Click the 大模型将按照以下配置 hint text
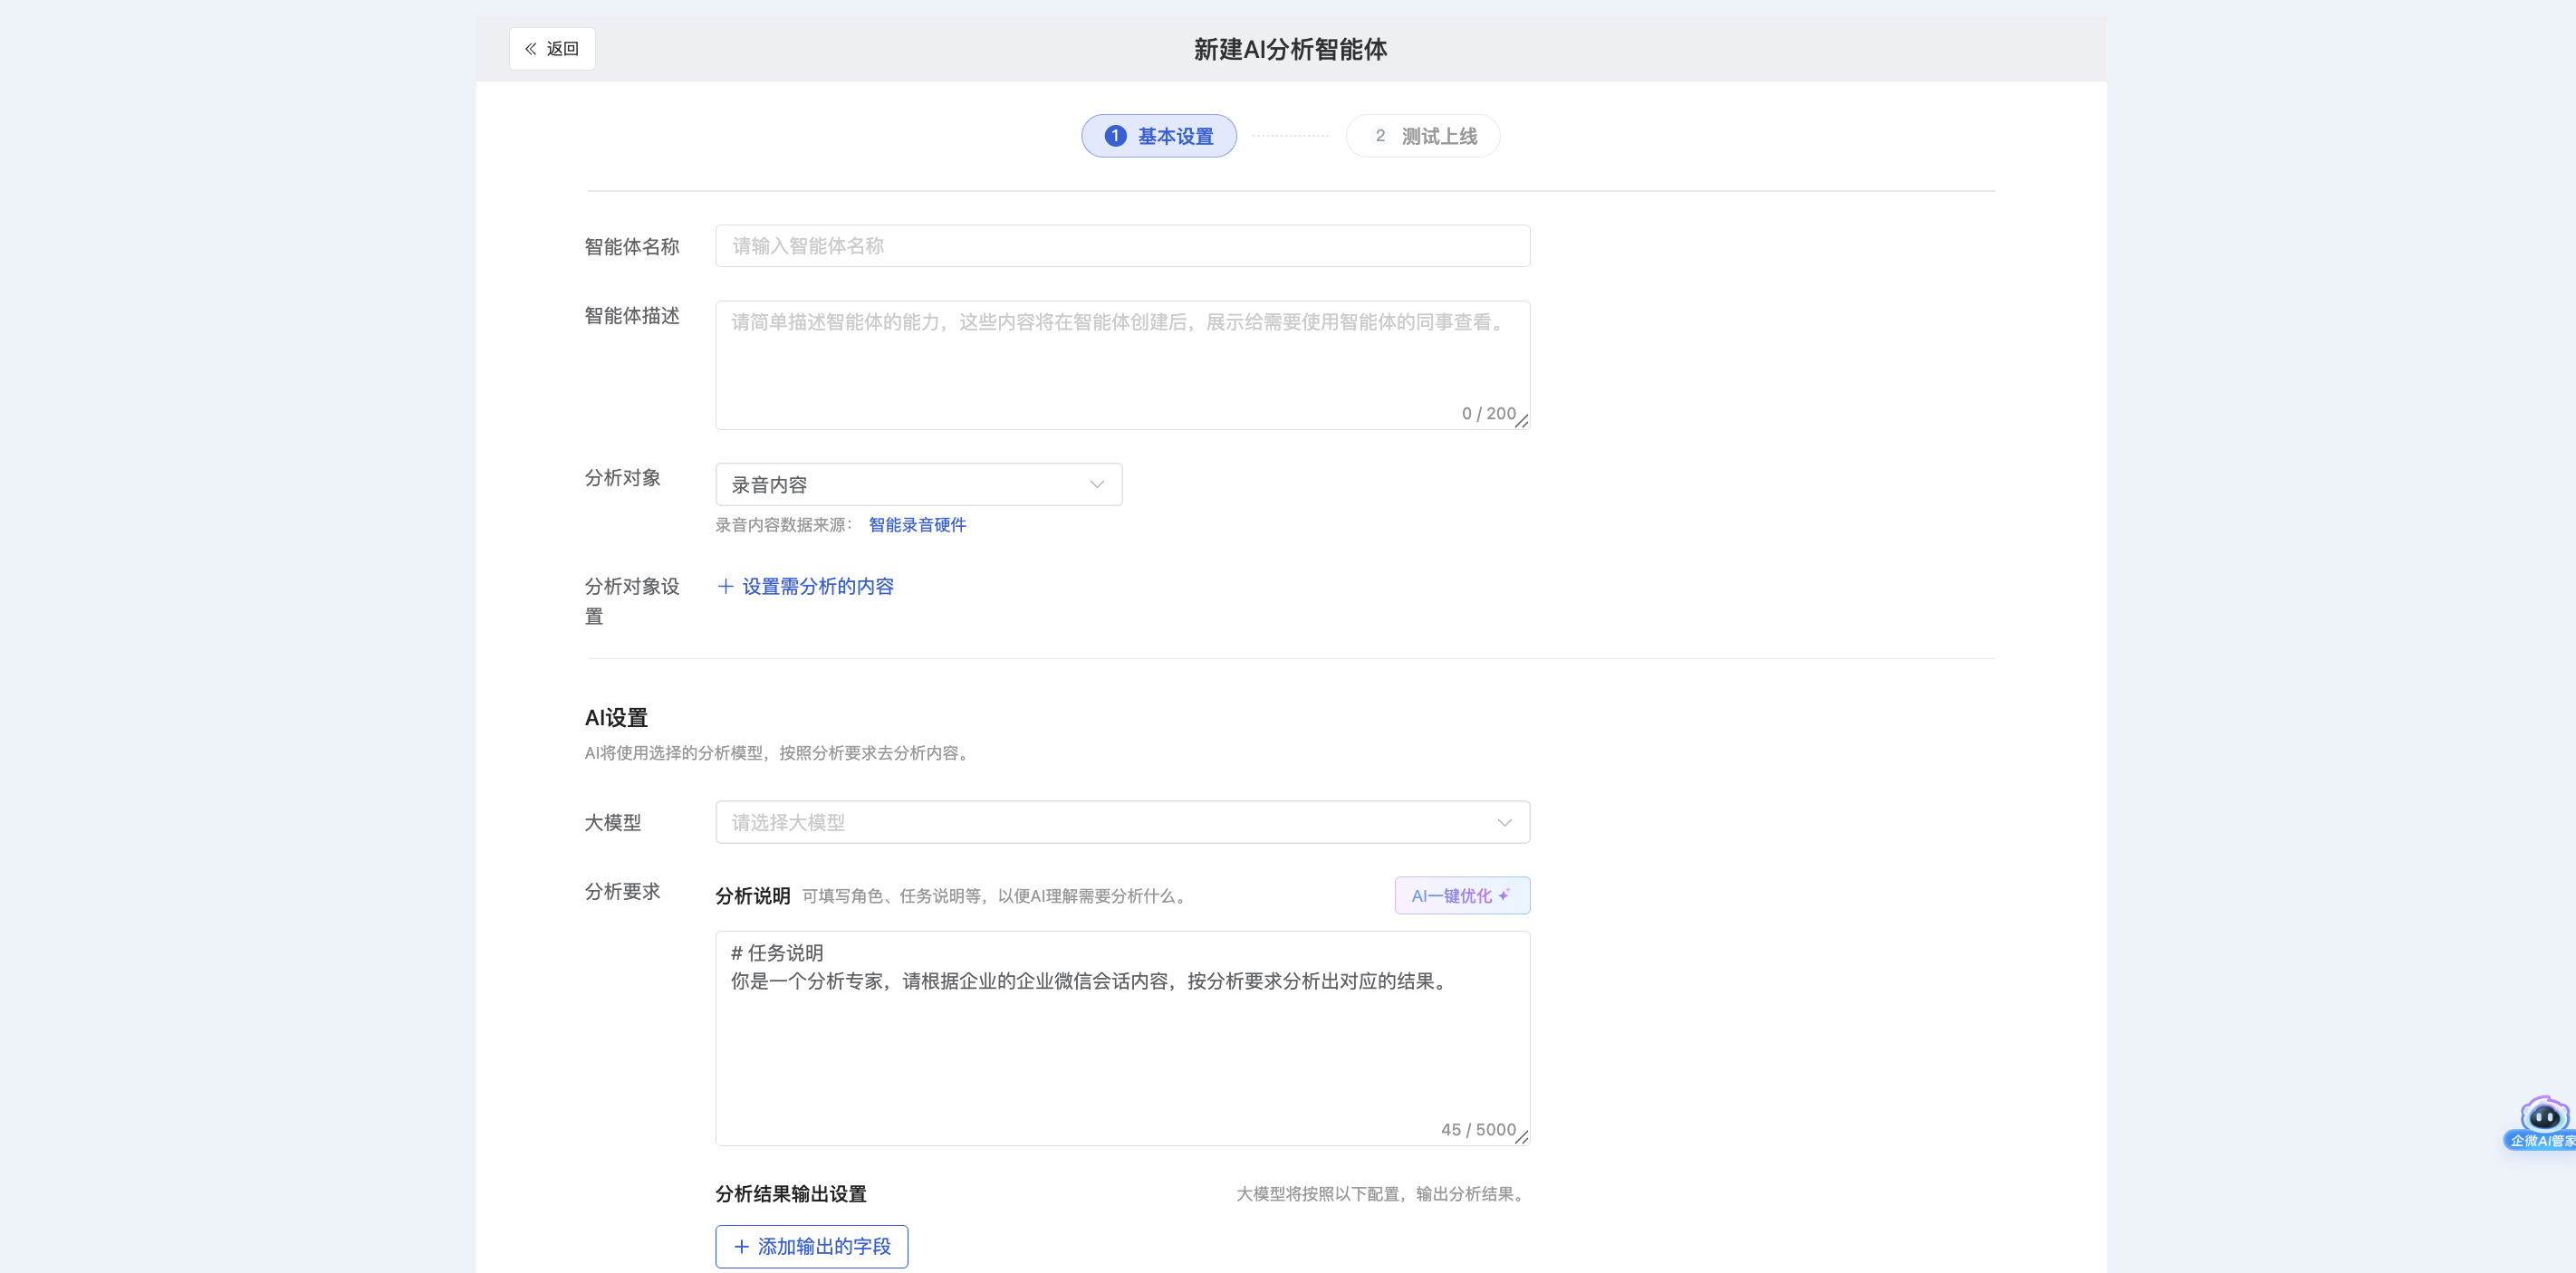 [x=1383, y=1194]
